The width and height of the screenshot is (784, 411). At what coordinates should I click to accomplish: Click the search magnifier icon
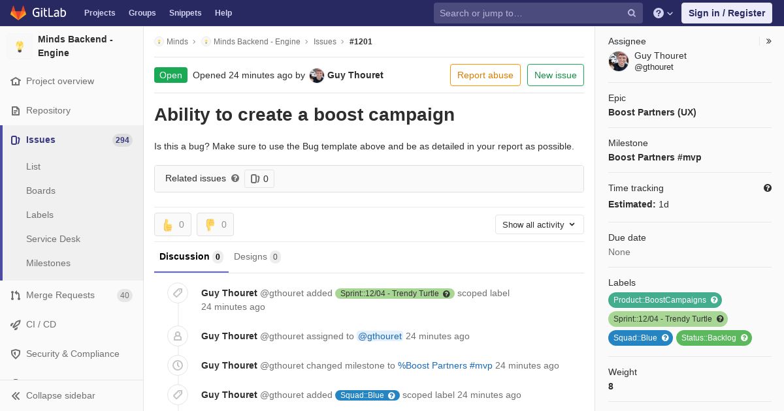[x=632, y=13]
